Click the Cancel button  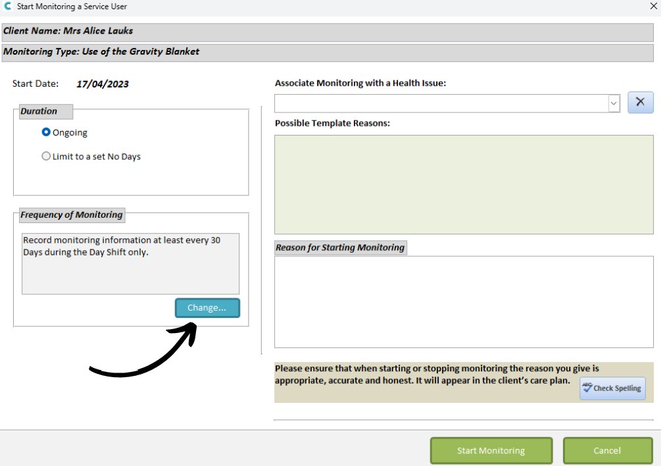(x=608, y=450)
